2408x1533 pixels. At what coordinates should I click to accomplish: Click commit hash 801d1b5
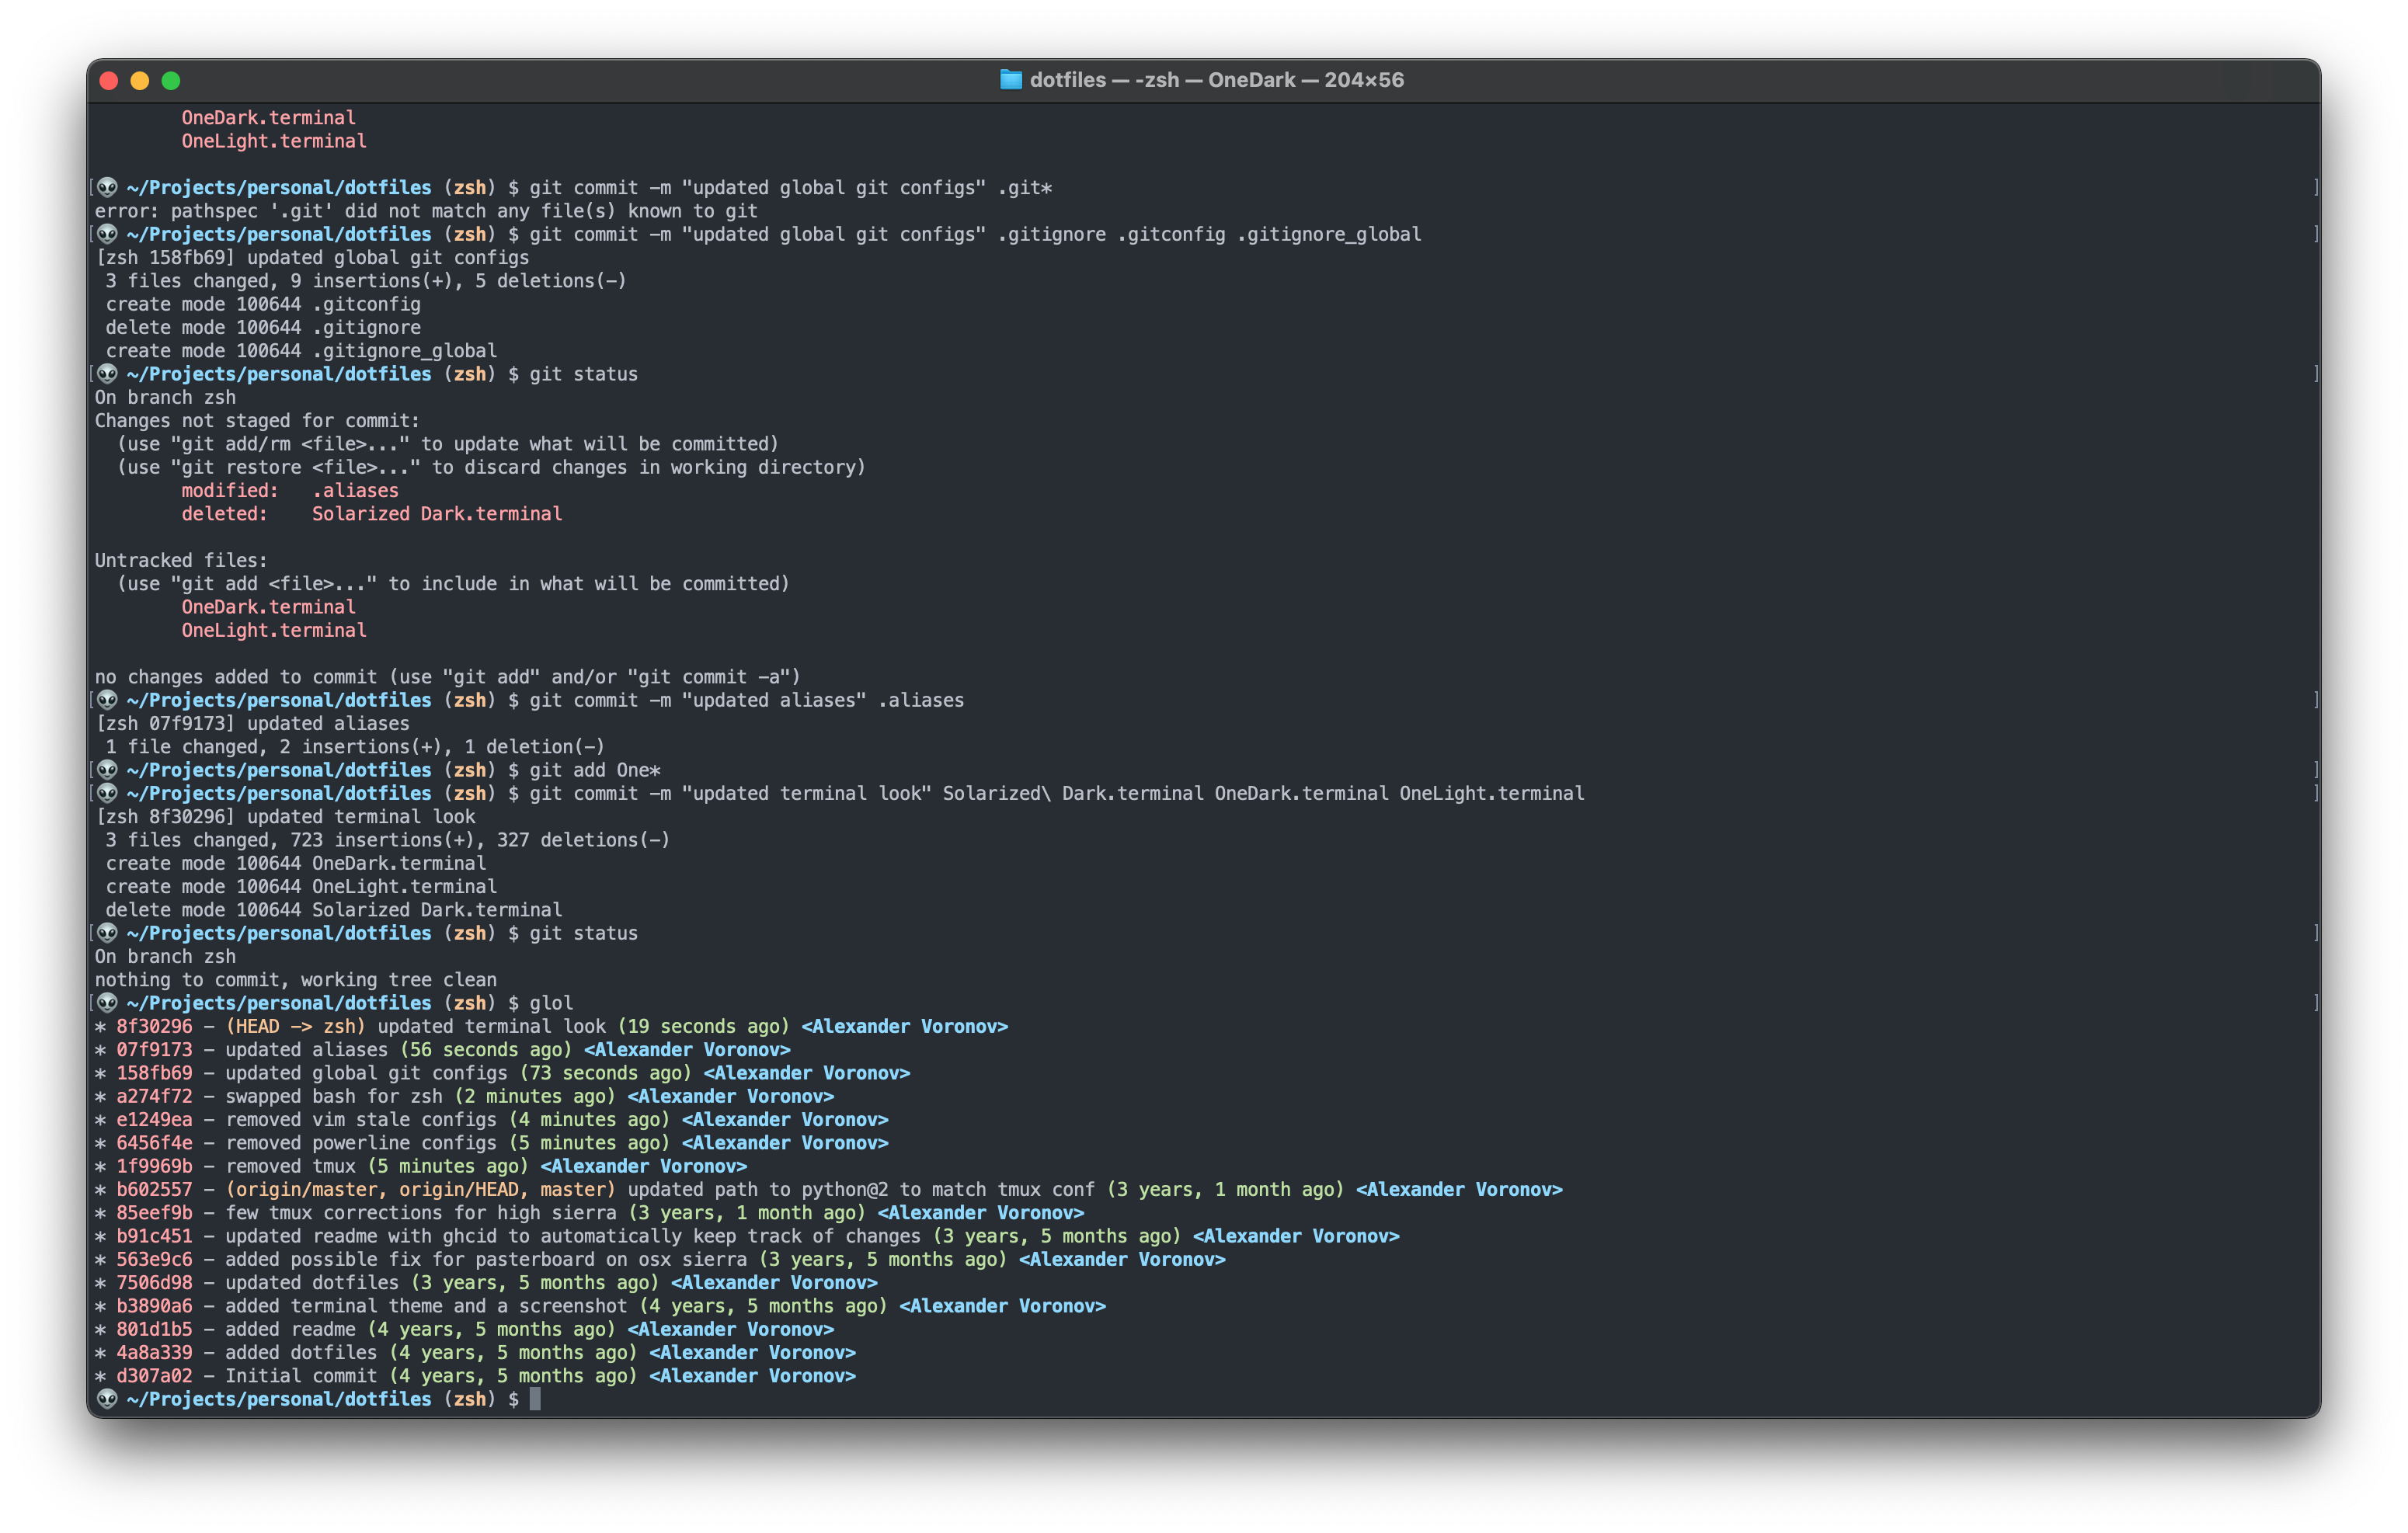click(x=154, y=1329)
